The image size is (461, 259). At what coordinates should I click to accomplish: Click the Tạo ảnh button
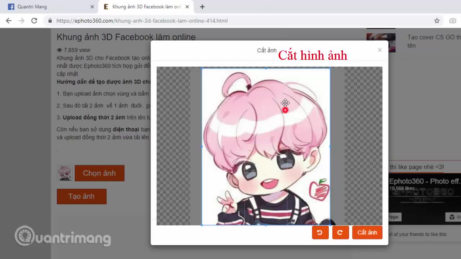(x=81, y=196)
